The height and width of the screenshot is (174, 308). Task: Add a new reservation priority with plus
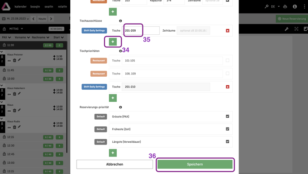[113, 153]
